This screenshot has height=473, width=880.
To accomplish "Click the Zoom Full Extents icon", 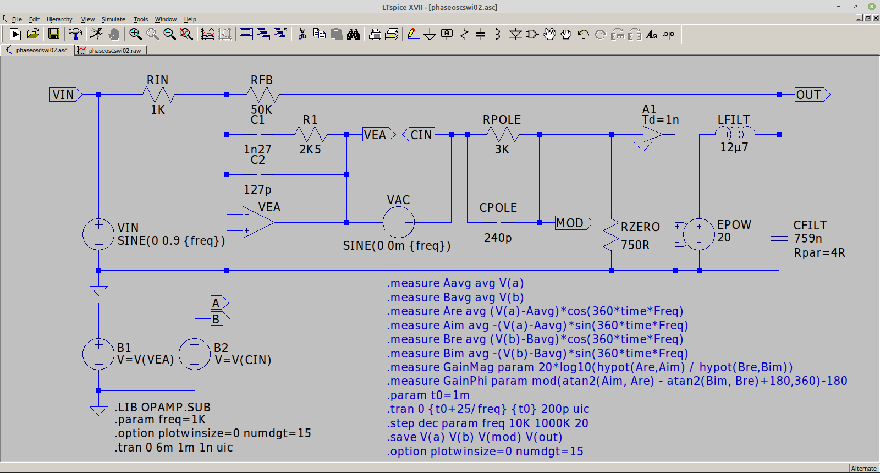I will pyautogui.click(x=186, y=34).
